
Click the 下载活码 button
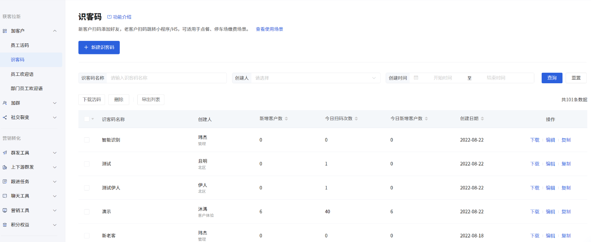click(x=92, y=100)
